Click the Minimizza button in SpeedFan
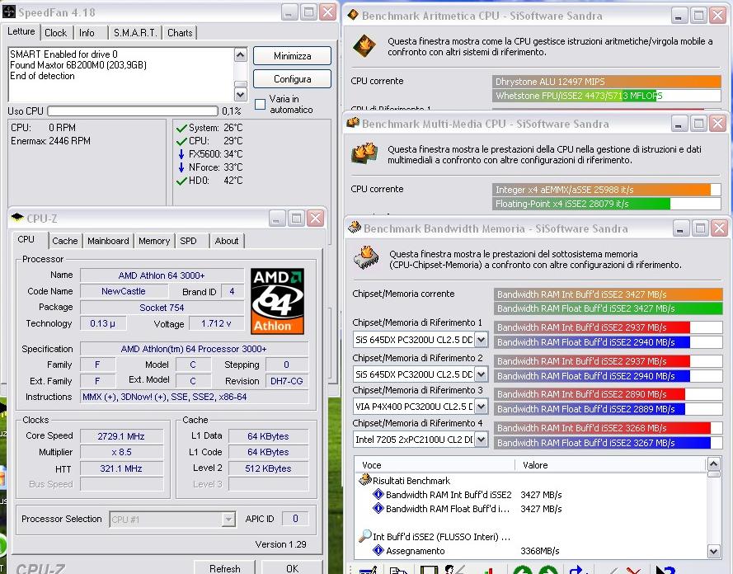Viewport: 733px width, 574px height. 292,55
